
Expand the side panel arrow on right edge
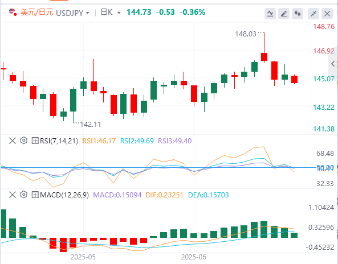tap(333, 64)
